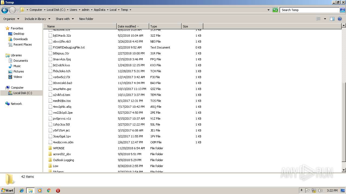This screenshot has height=194, width=346.
Task: Click the file list scroll up arrow
Action: tap(344, 26)
